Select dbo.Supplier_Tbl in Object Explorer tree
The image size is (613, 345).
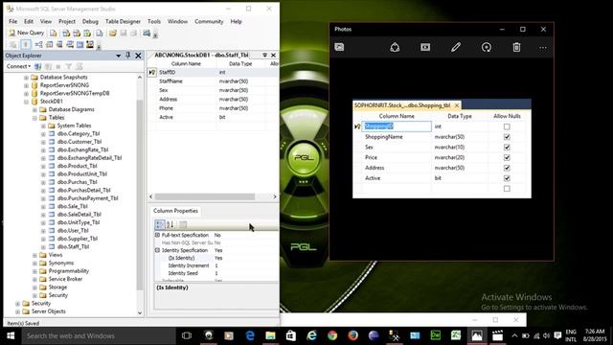[78, 239]
